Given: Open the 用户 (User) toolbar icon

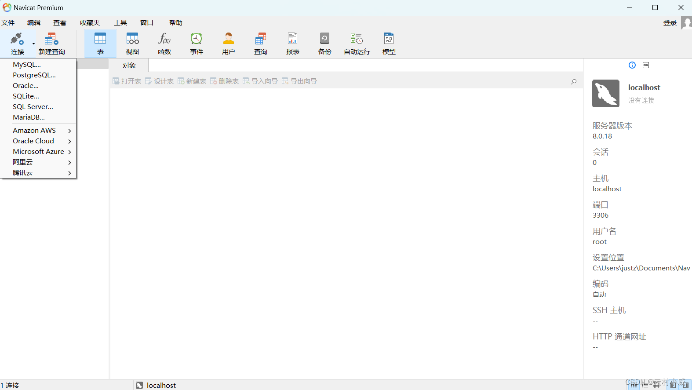Looking at the screenshot, I should click(229, 43).
